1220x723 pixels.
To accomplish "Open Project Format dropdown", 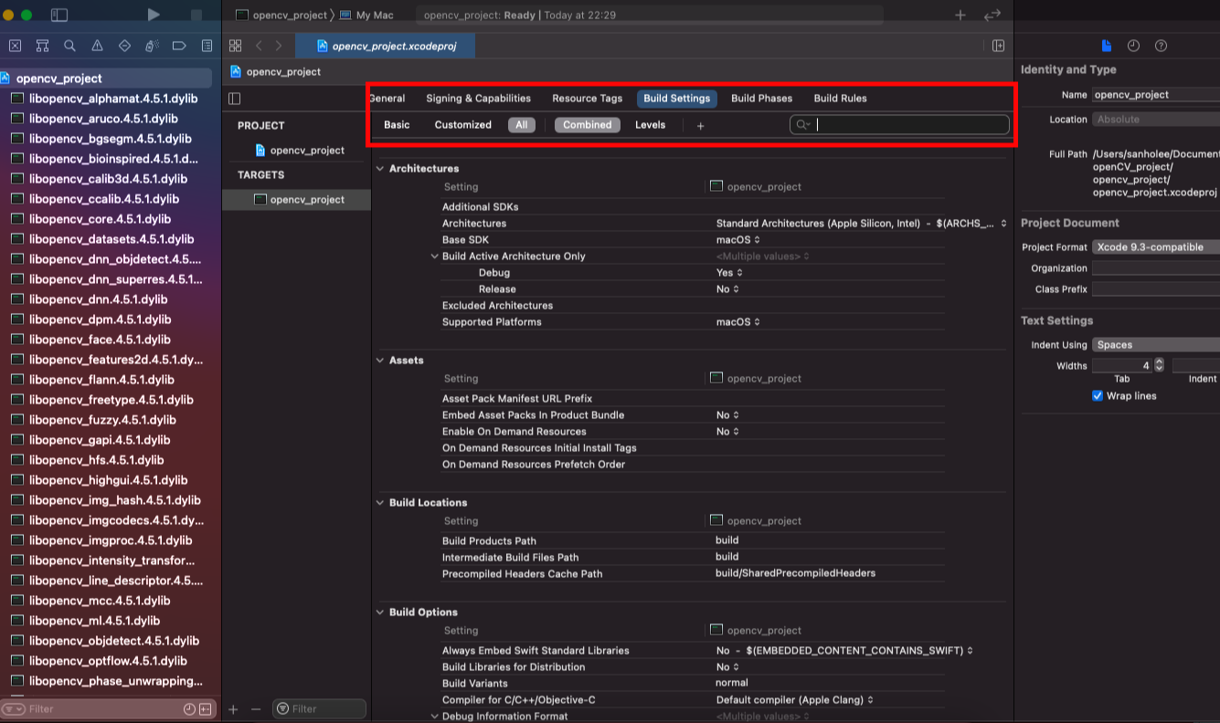I will click(1156, 247).
